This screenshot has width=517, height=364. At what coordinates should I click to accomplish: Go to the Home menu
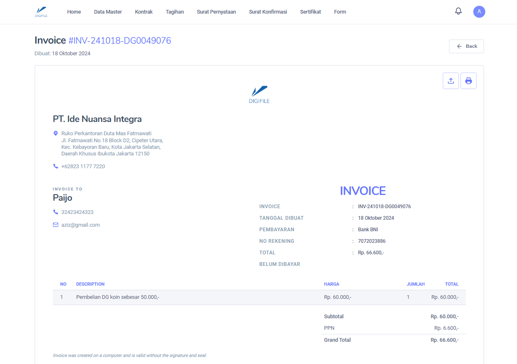pyautogui.click(x=74, y=12)
